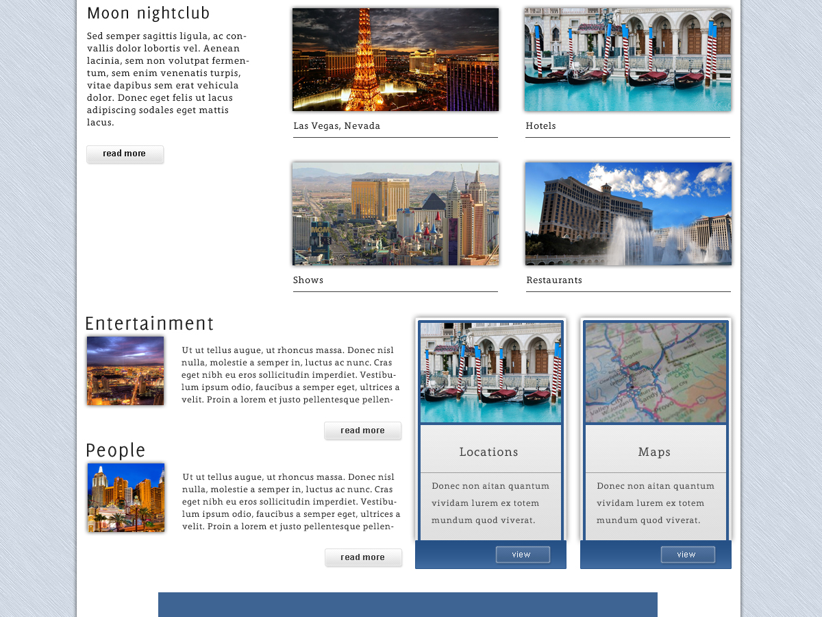Click view on the Maps card
Viewport: 822px width, 617px height.
pyautogui.click(x=688, y=554)
